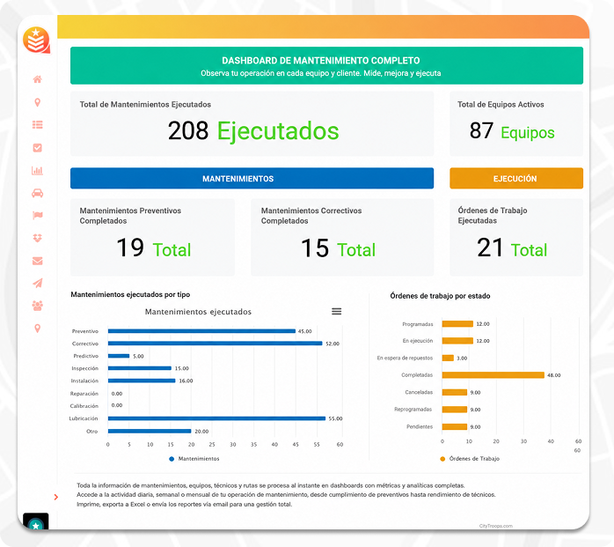Click the Completadas bar showing 48.00
Screen dimensions: 614x547
tap(493, 375)
